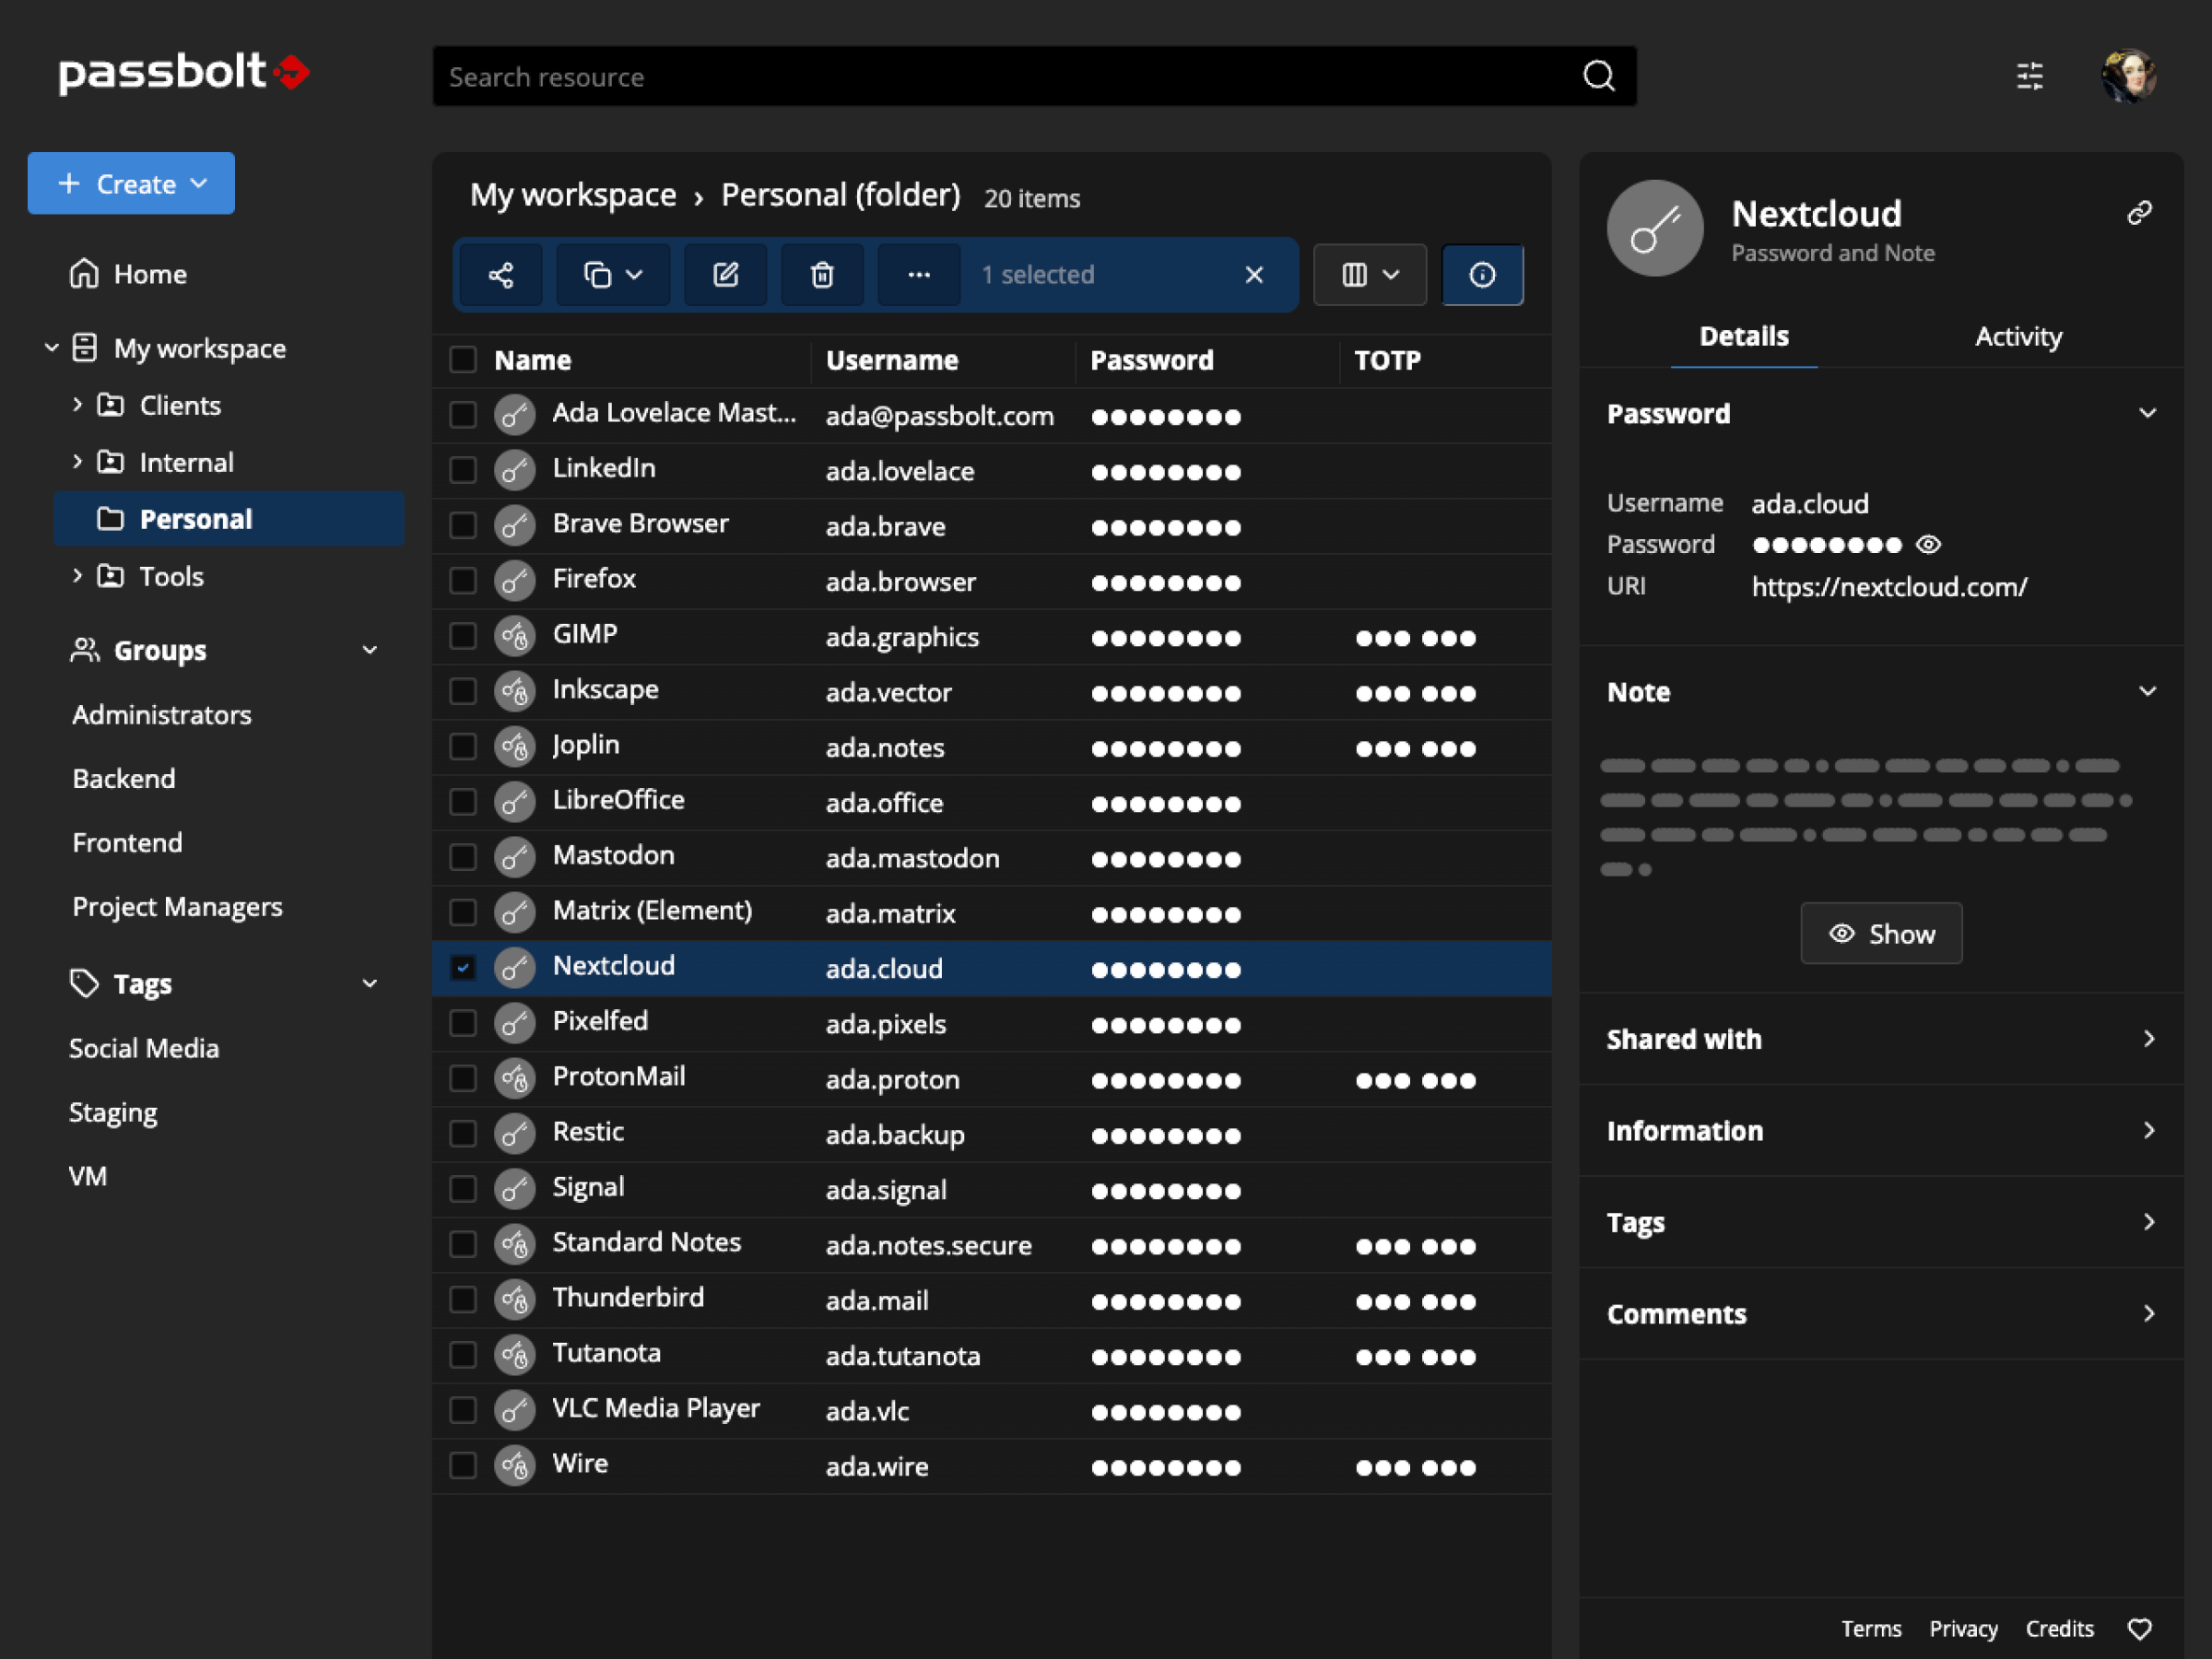
Task: Click the share icon in toolbar
Action: coord(501,274)
